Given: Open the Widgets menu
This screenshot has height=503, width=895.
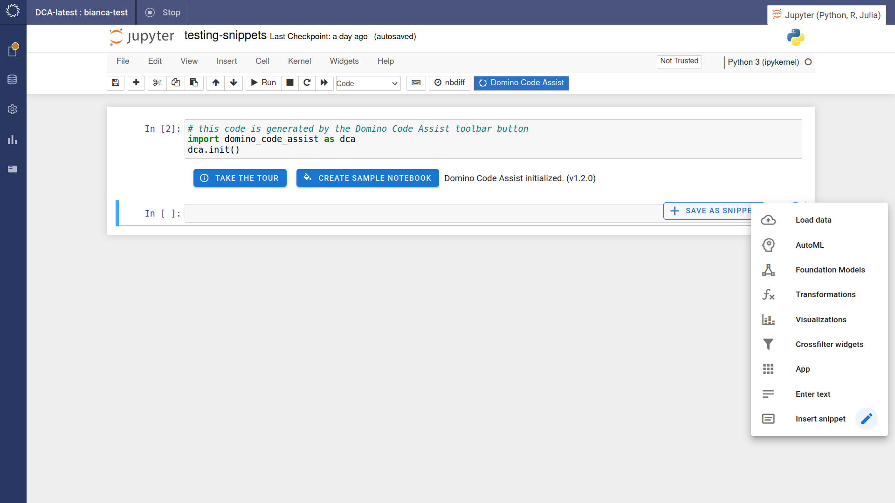Looking at the screenshot, I should pyautogui.click(x=344, y=61).
